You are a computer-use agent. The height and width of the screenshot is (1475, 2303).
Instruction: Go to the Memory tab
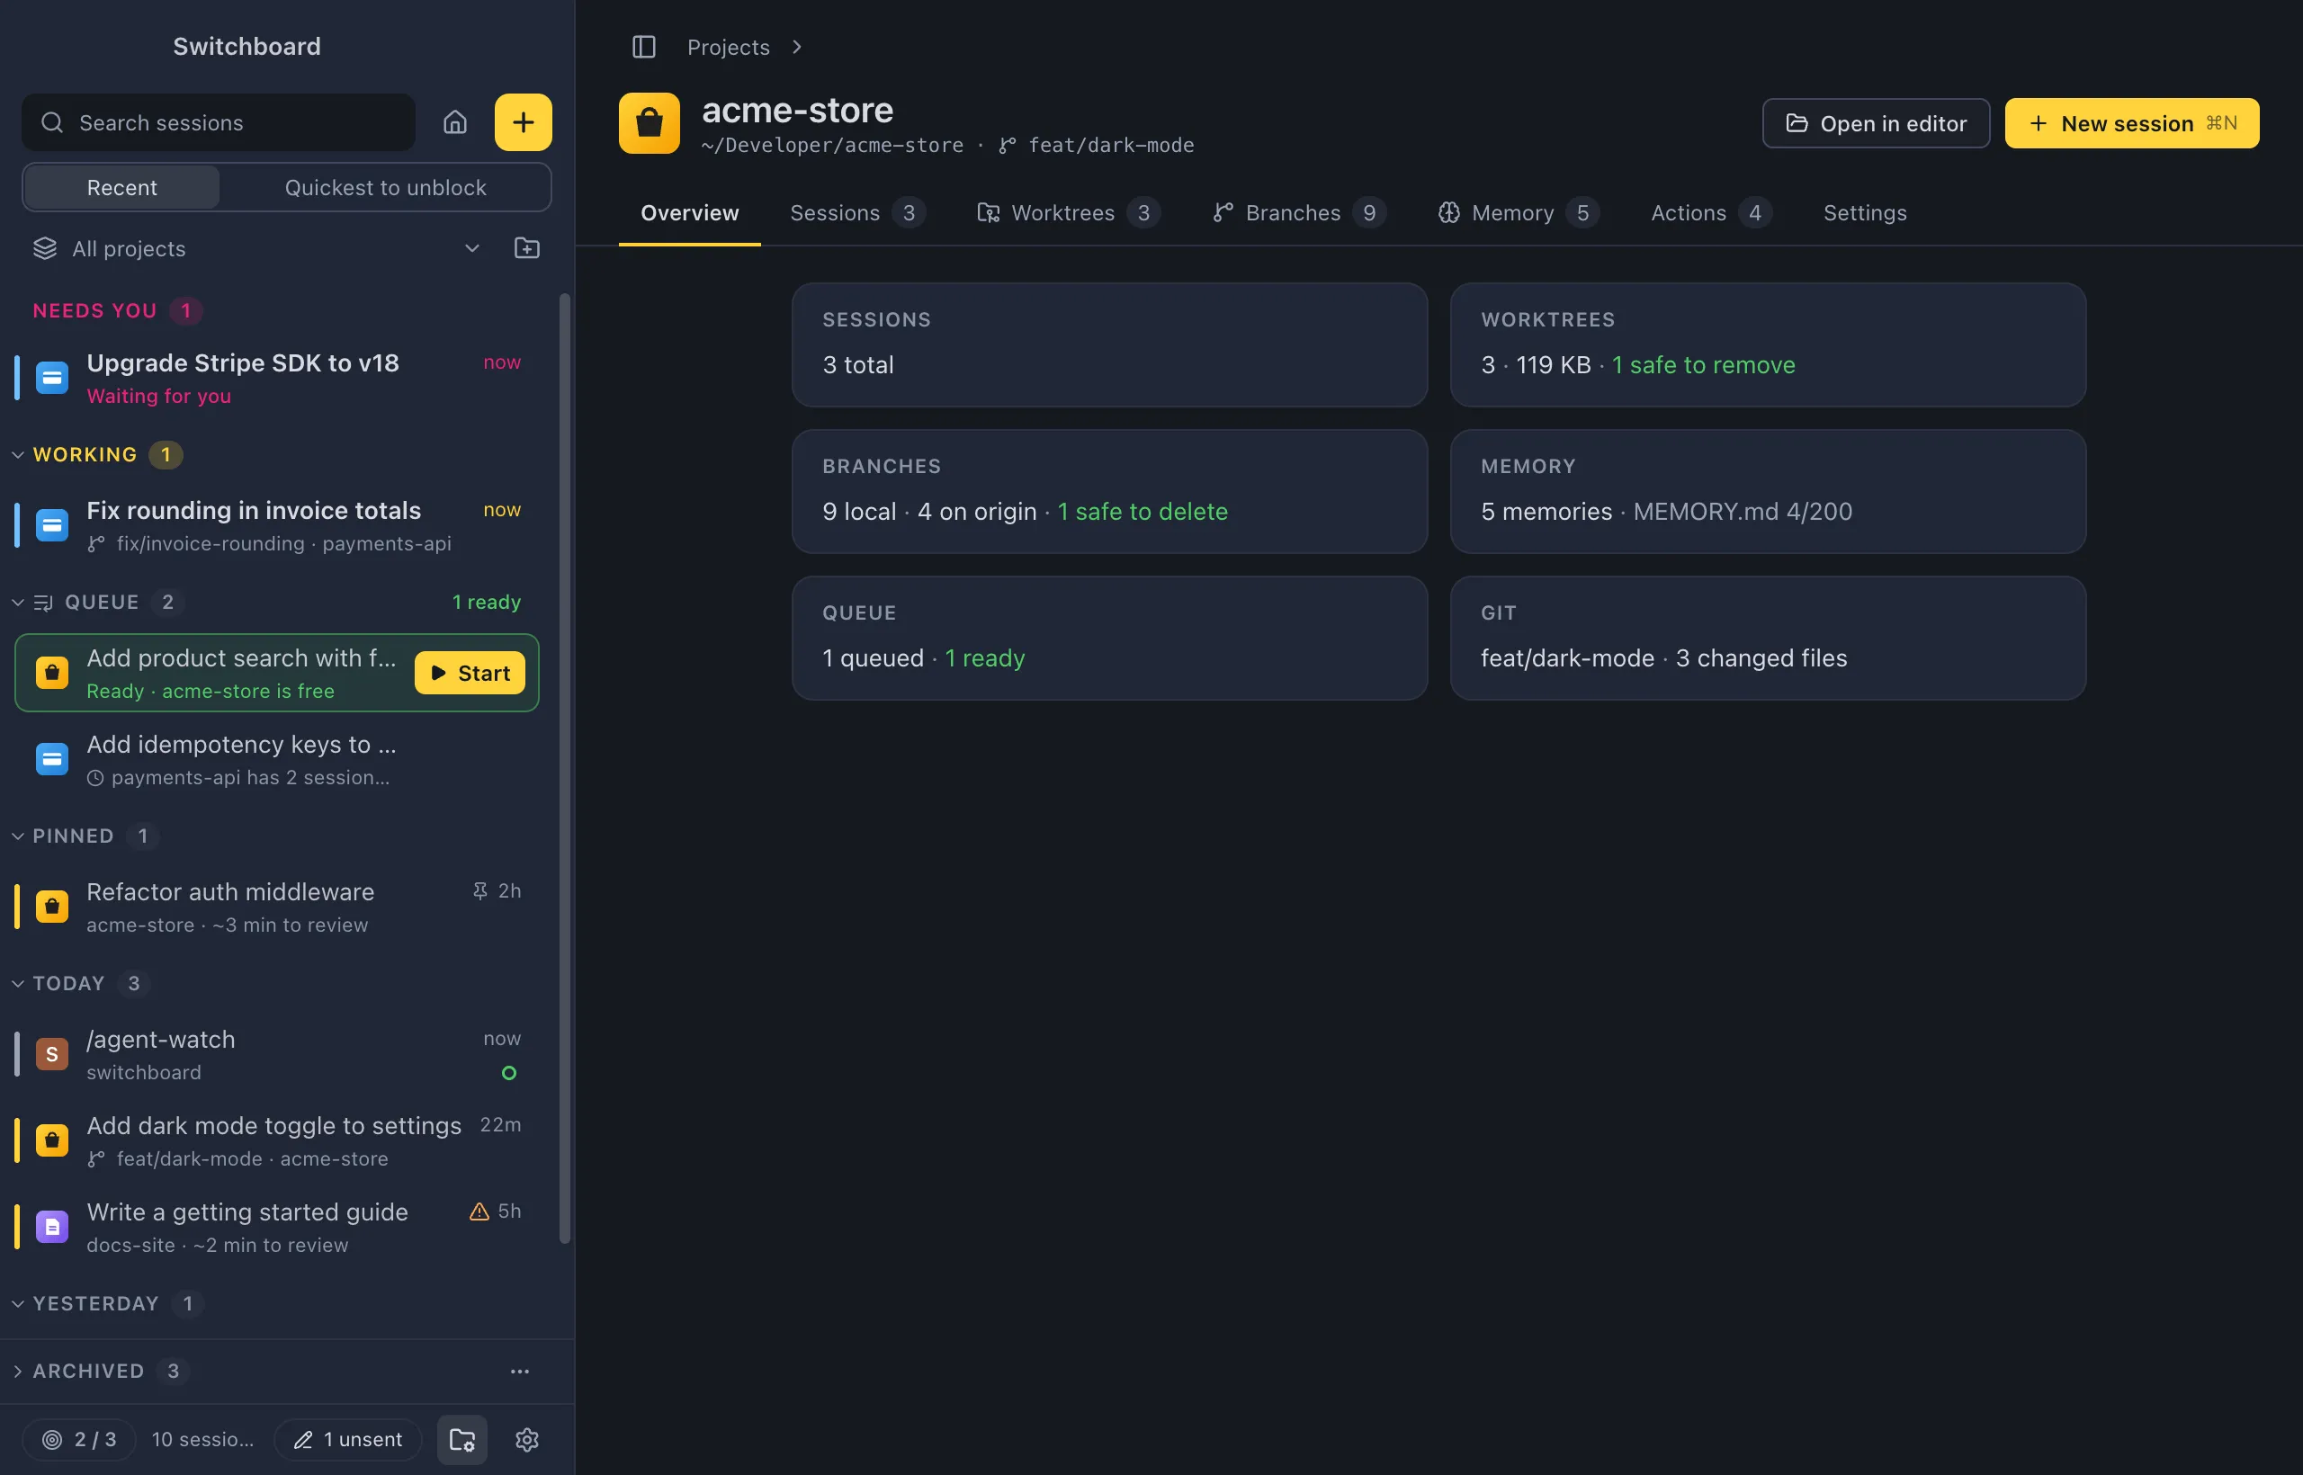click(1519, 212)
